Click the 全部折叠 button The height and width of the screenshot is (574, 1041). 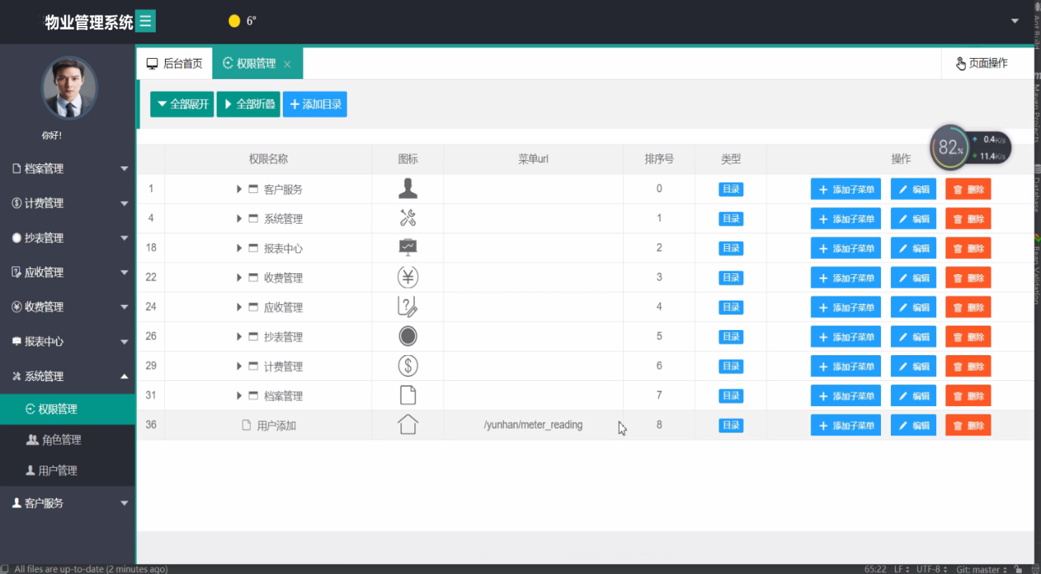click(248, 104)
